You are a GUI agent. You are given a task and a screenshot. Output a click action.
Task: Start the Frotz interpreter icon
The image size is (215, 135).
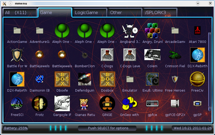(40, 103)
